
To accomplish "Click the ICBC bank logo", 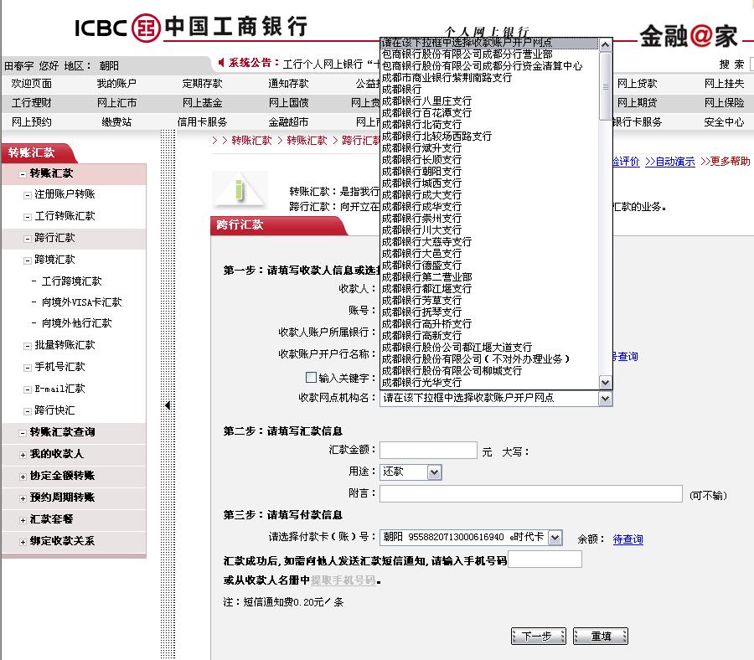I will tap(191, 27).
